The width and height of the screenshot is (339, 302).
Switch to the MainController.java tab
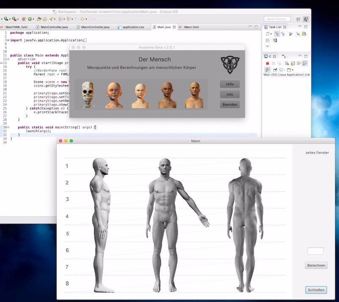point(54,27)
